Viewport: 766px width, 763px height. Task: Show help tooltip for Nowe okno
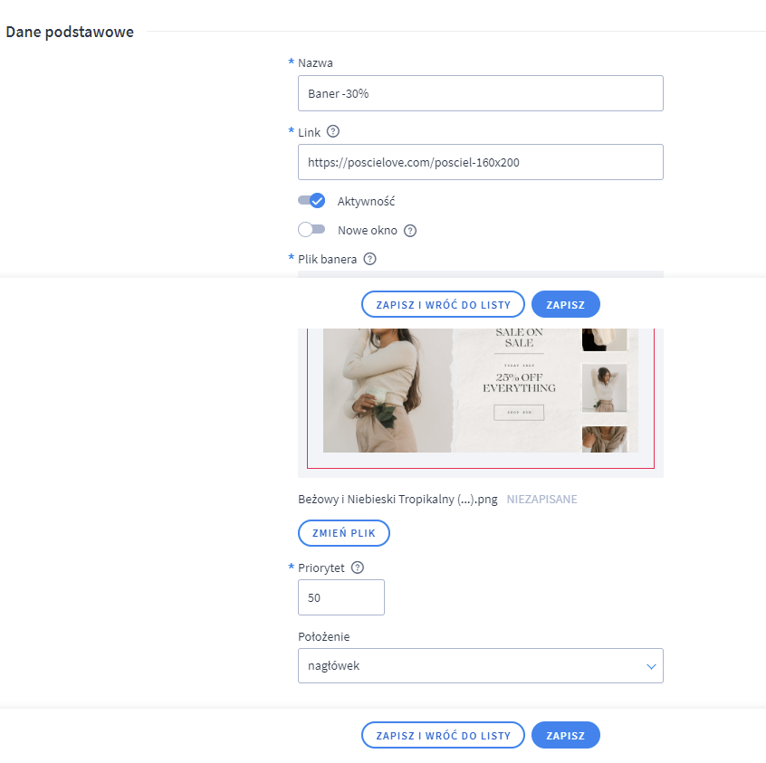click(410, 231)
